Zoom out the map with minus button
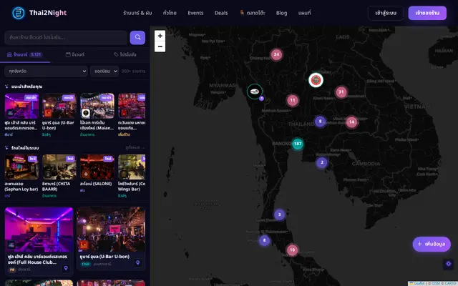The image size is (458, 286). pyautogui.click(x=160, y=46)
